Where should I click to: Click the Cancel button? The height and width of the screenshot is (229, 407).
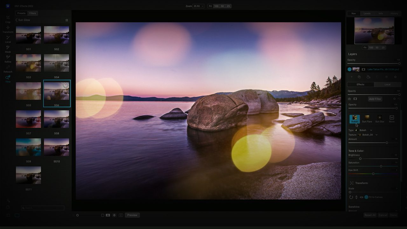coord(383,215)
